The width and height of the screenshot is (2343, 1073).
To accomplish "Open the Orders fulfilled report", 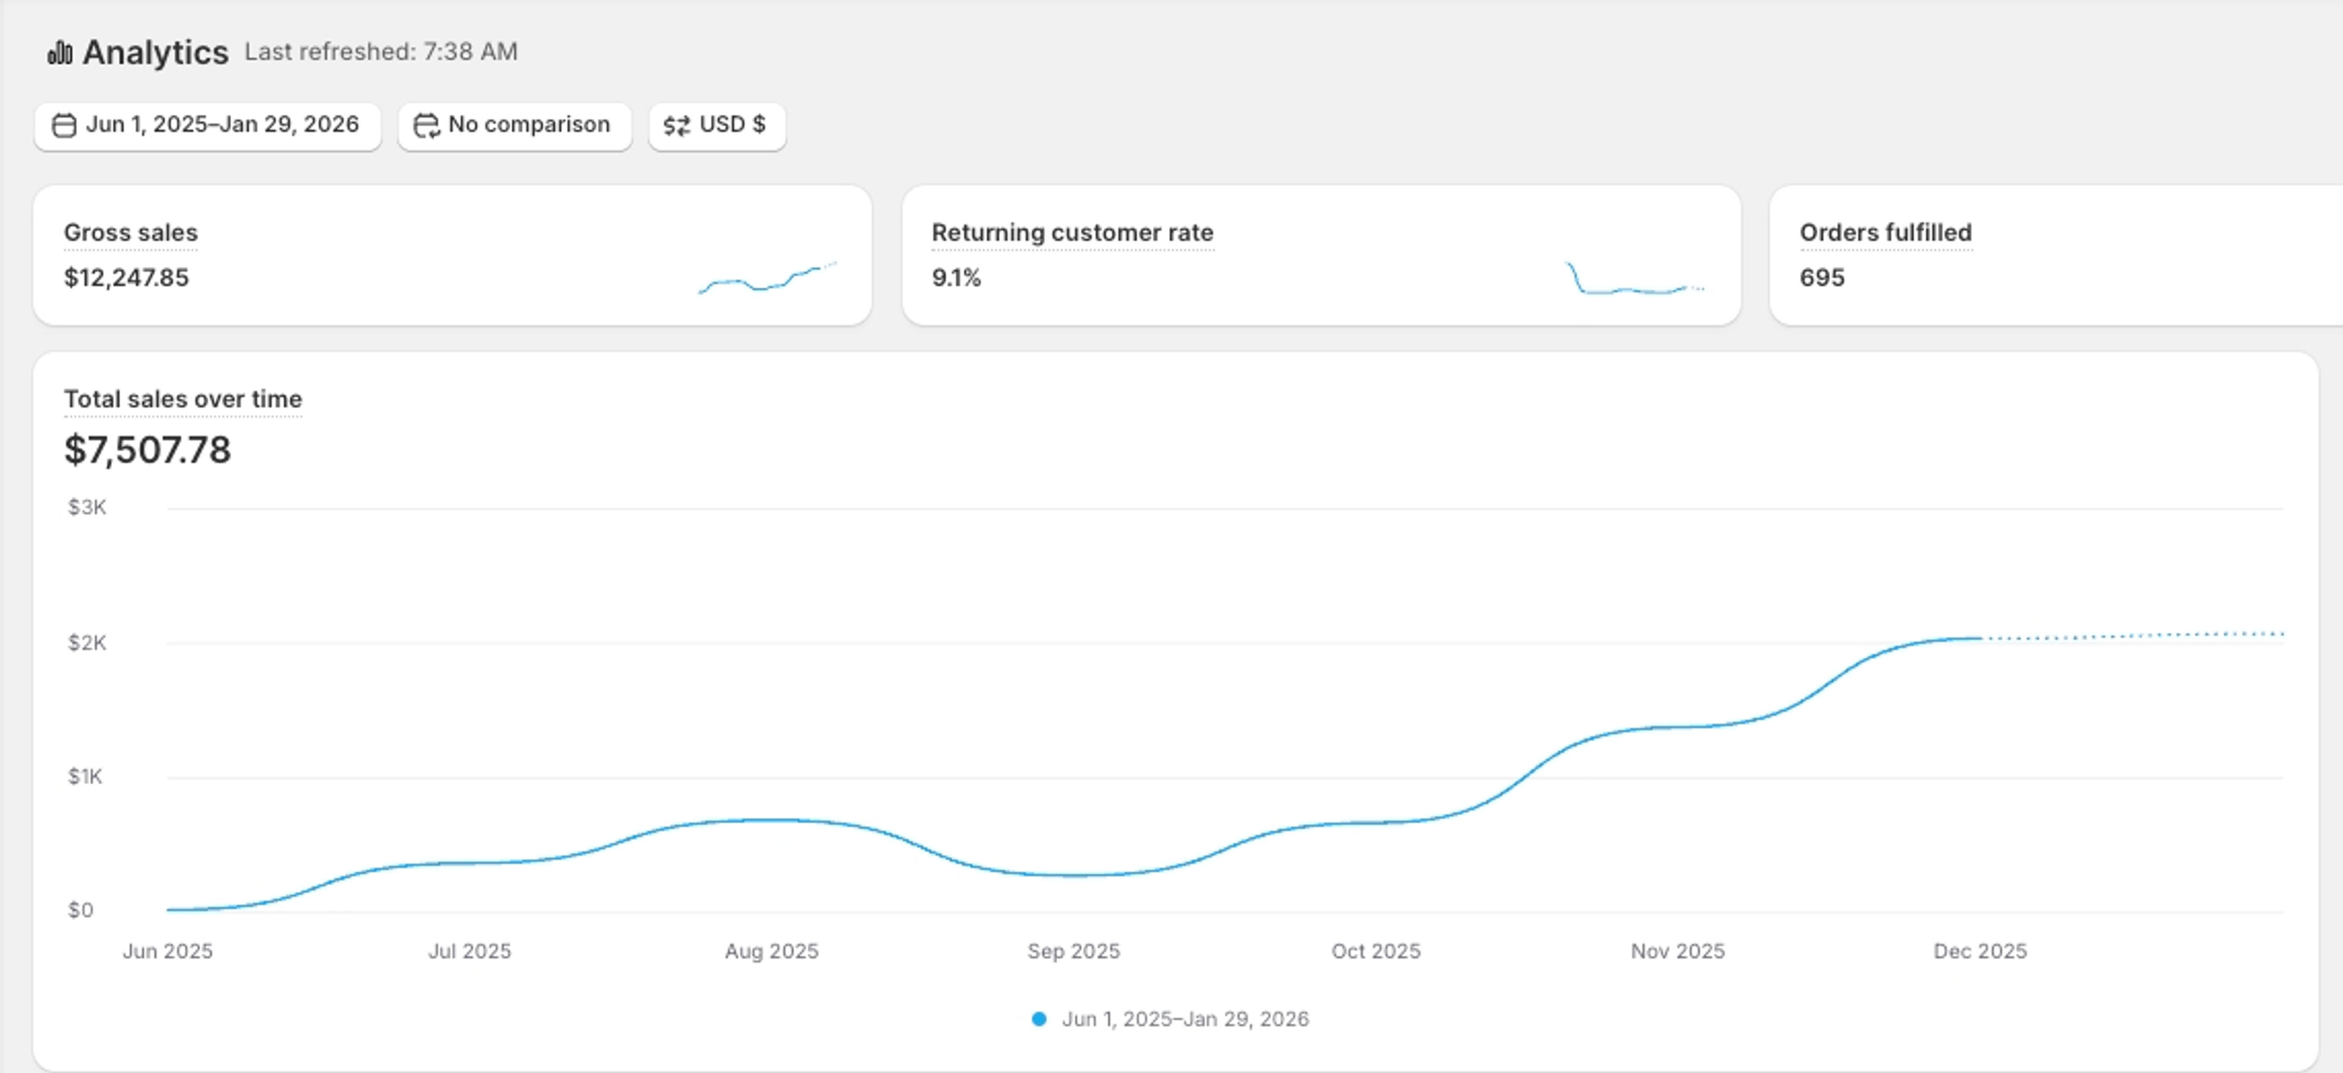I will point(1885,233).
